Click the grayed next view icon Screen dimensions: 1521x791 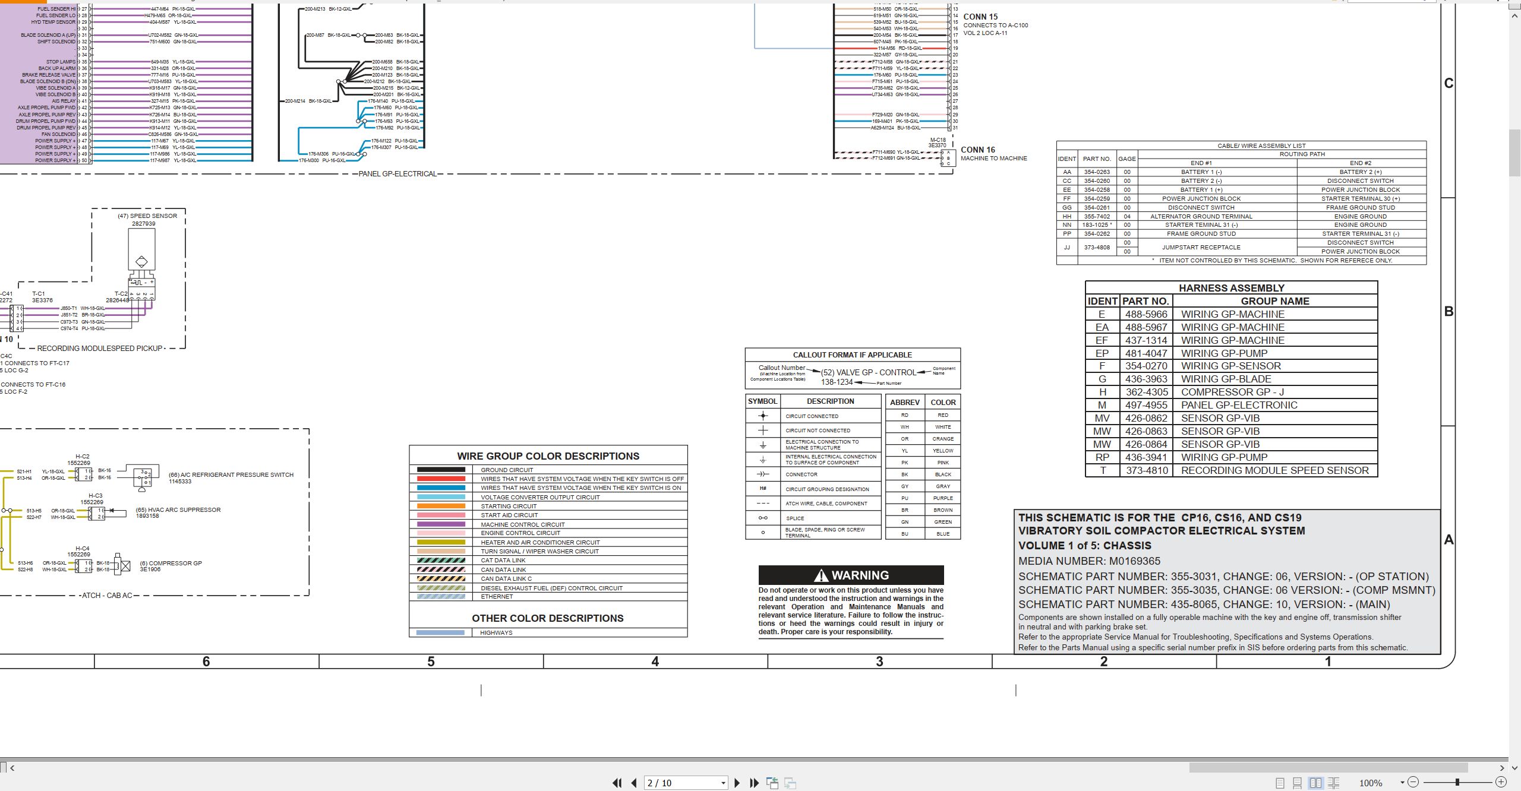[x=790, y=783]
